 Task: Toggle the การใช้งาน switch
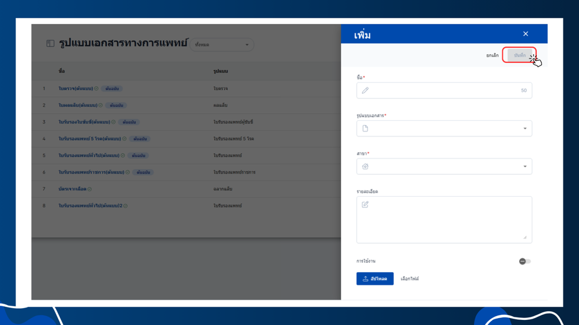click(525, 261)
